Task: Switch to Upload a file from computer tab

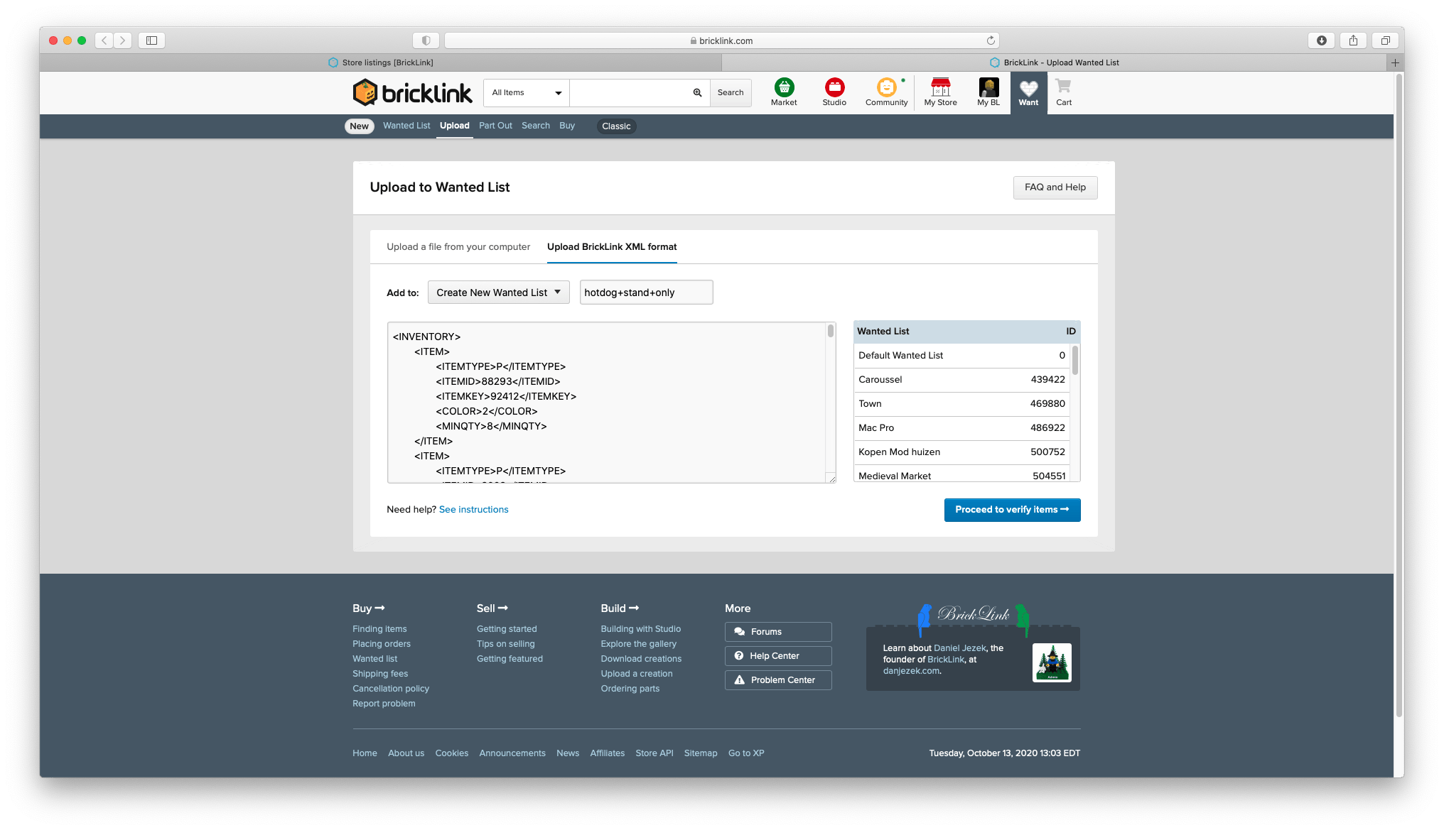Action: coord(458,247)
